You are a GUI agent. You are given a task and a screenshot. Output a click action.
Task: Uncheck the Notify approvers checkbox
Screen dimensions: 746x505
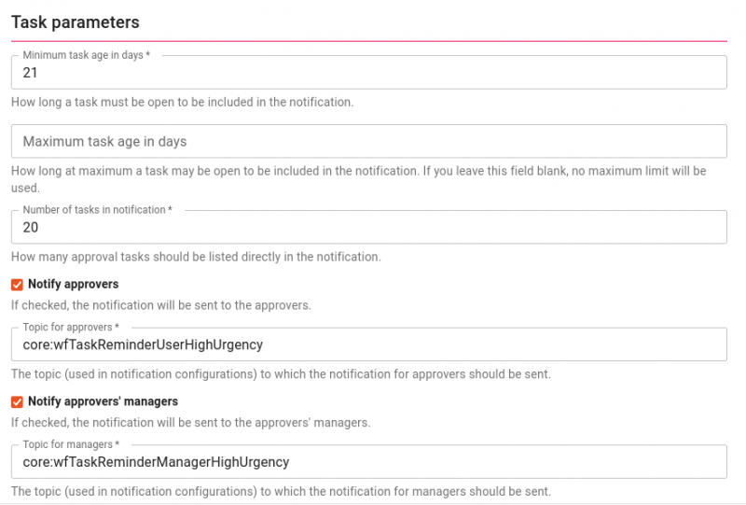(x=17, y=284)
